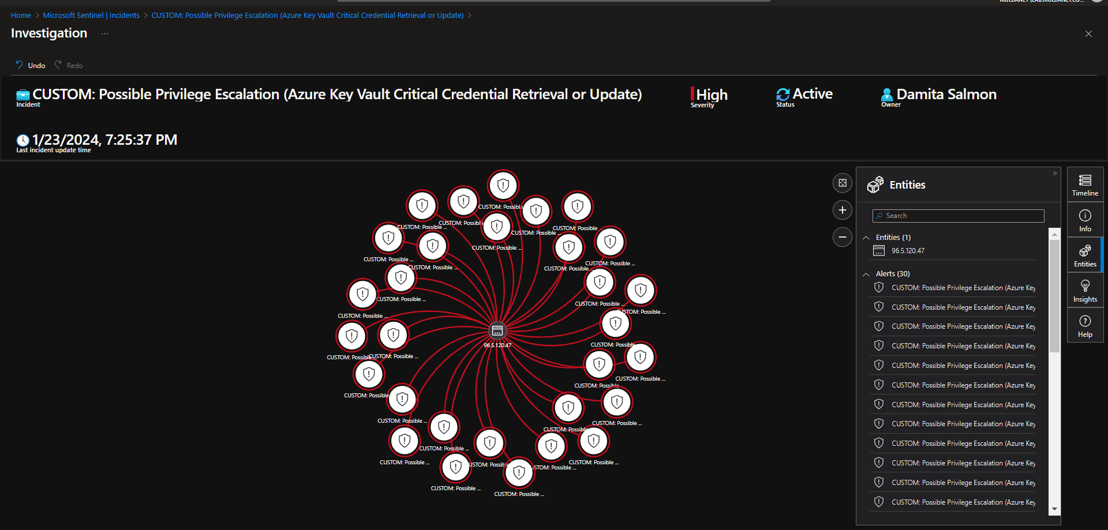Collapse the Entities panel with double chevron
The height and width of the screenshot is (530, 1108).
[x=1055, y=174]
